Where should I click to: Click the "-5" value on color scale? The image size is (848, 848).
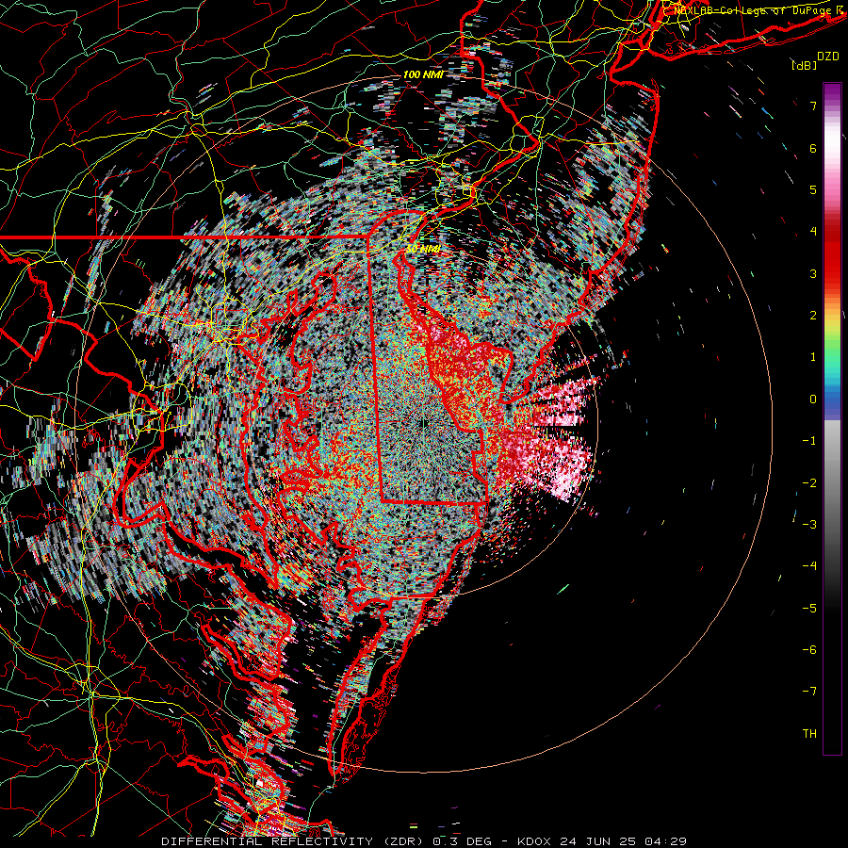(x=809, y=608)
